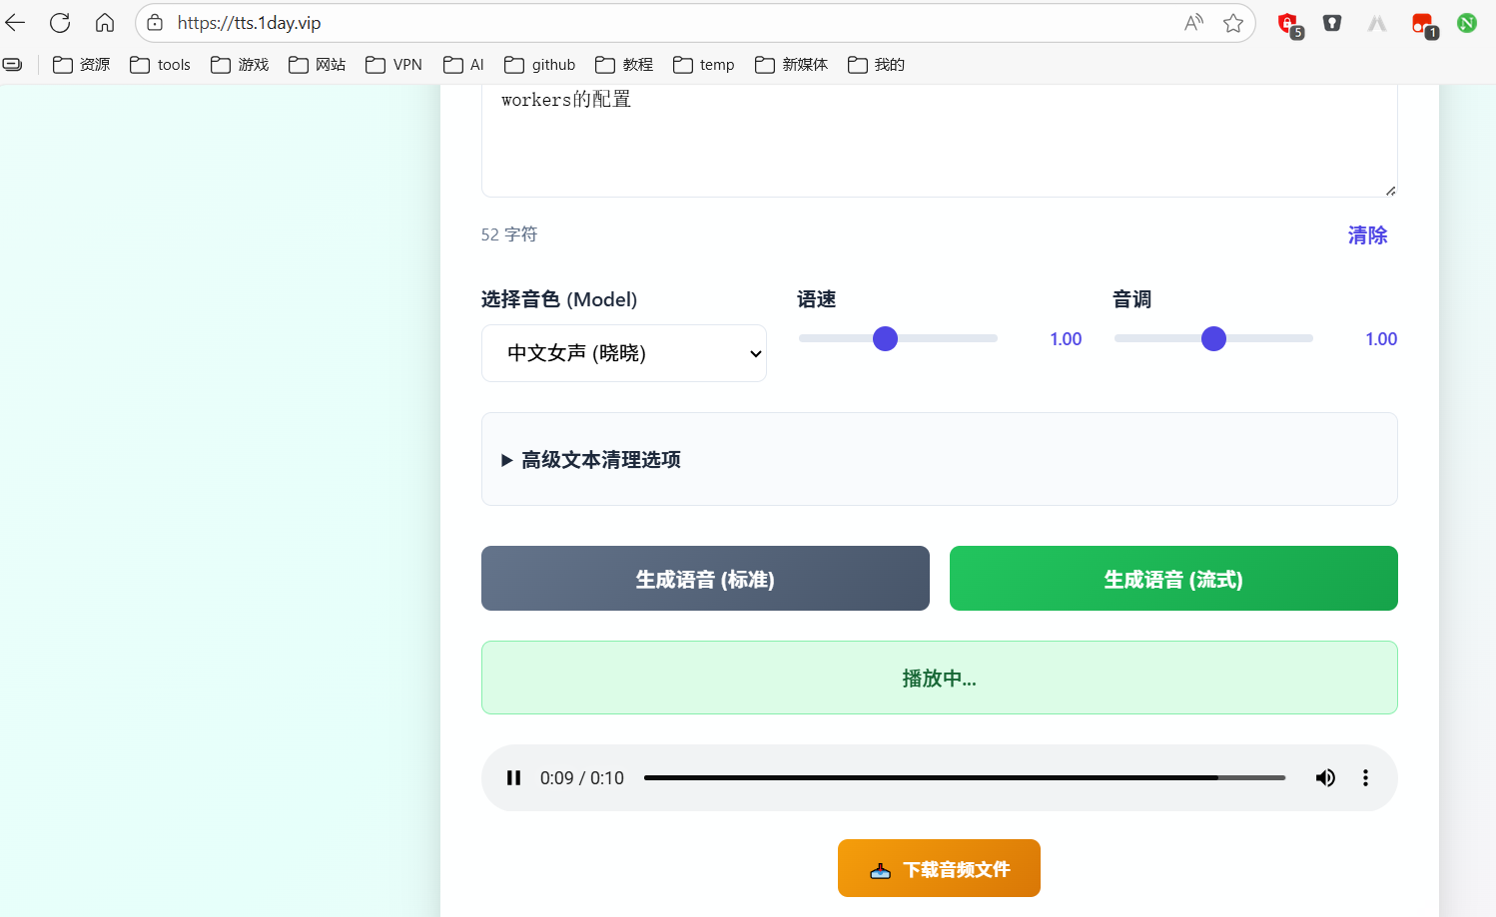Open the red extension with badge 1
The image size is (1496, 917).
point(1424,25)
